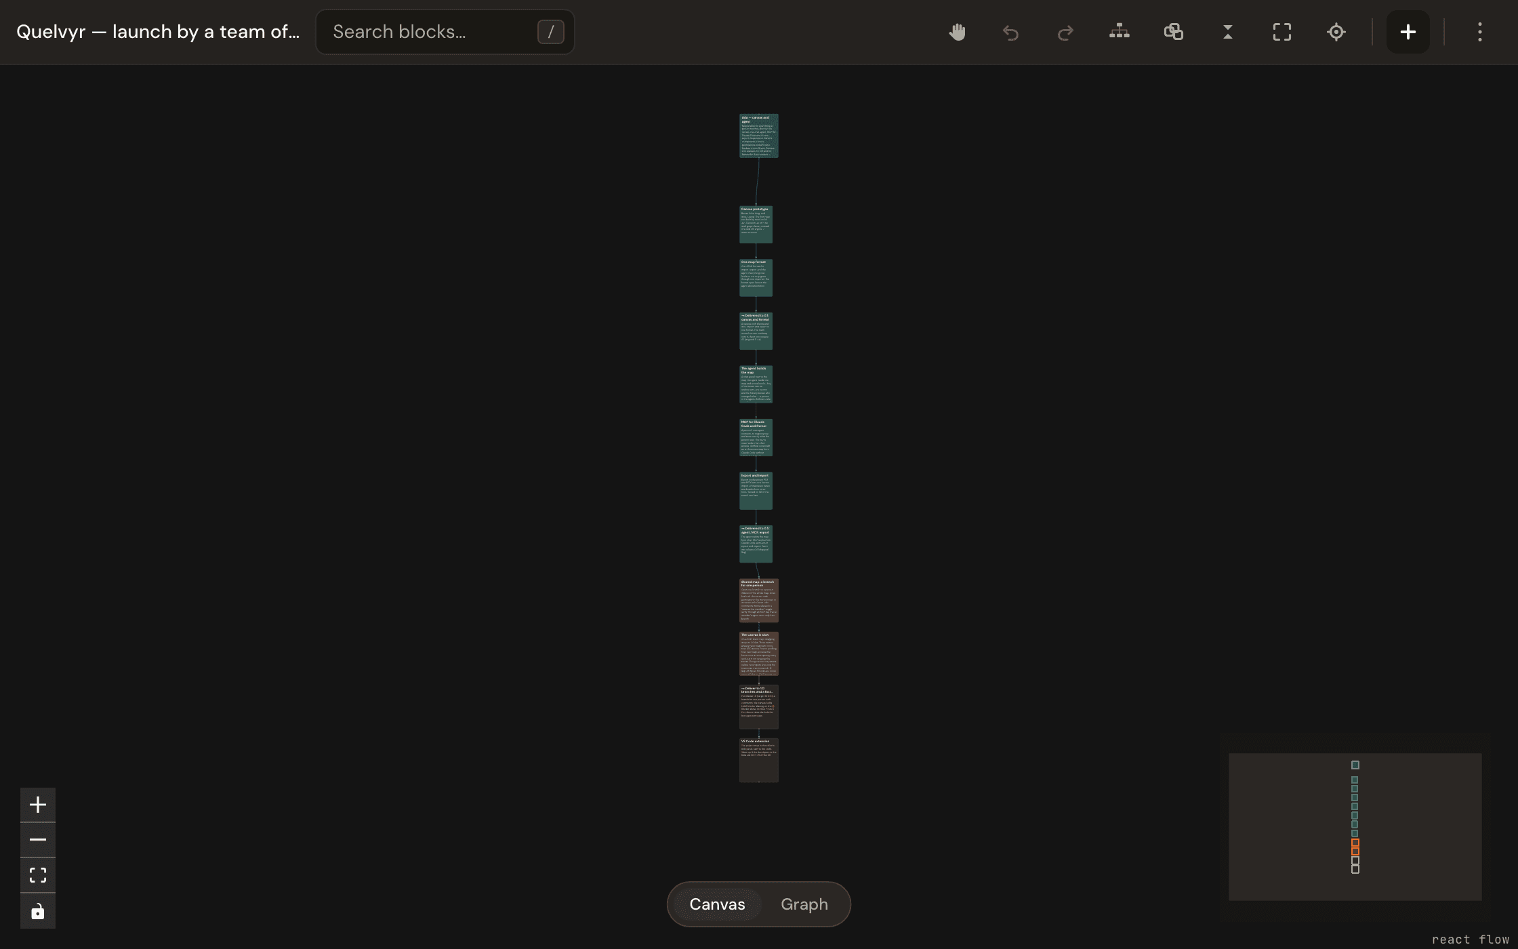Screen dimensions: 1518x949
Task: Select The agent builds the map block
Action: (756, 384)
